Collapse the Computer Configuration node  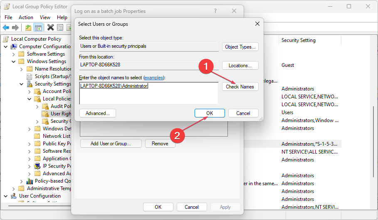coord(6,46)
